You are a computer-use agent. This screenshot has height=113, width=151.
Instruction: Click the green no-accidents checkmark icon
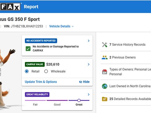pyautogui.click(x=28, y=48)
